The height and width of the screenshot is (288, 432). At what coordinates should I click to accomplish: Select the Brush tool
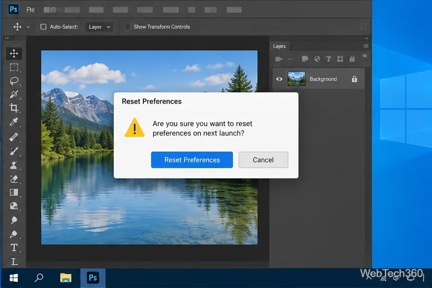14,151
